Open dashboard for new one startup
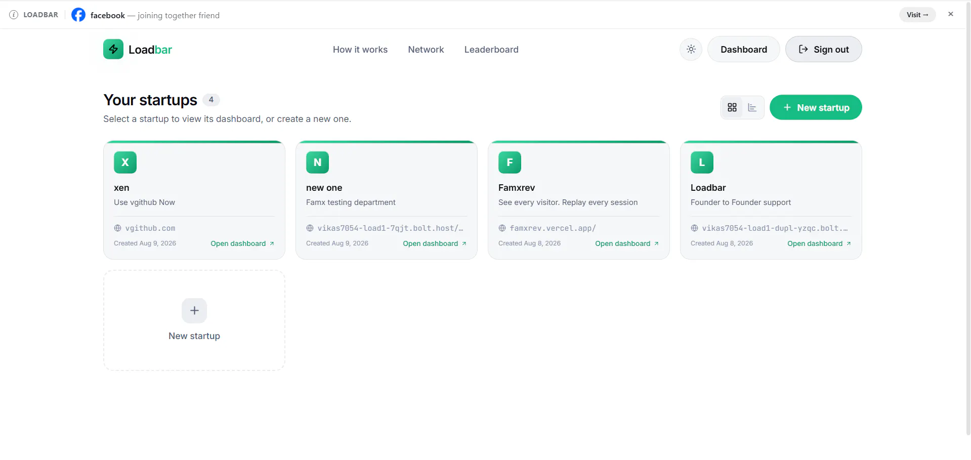 [435, 243]
